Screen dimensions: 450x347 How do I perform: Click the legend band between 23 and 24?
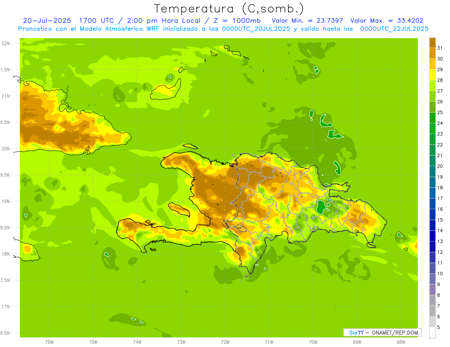(x=432, y=128)
